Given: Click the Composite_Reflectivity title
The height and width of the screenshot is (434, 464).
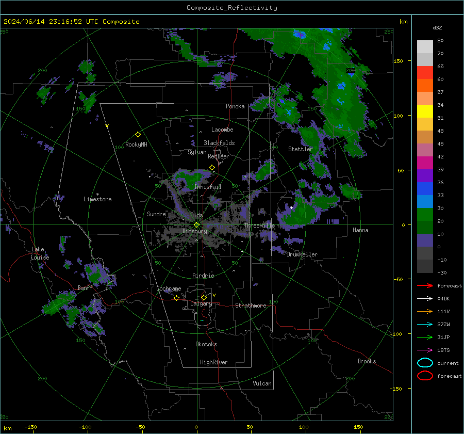Looking at the screenshot, I should 232,8.
